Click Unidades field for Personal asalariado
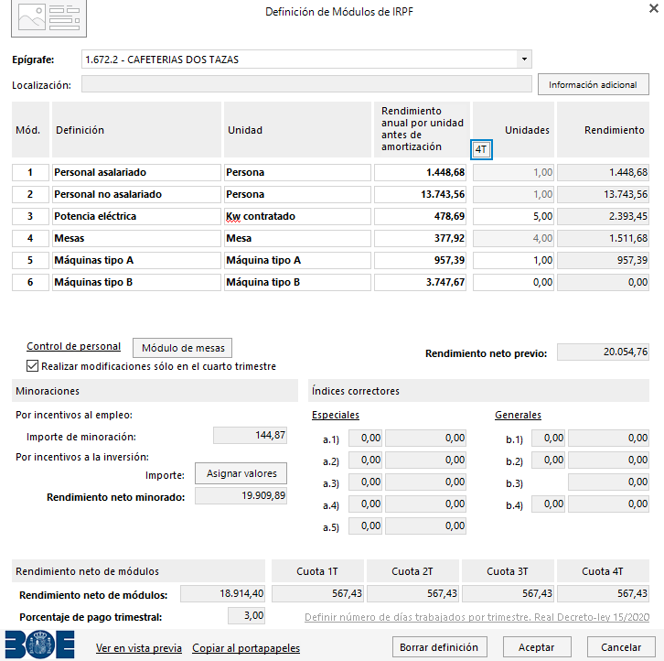 coord(513,172)
